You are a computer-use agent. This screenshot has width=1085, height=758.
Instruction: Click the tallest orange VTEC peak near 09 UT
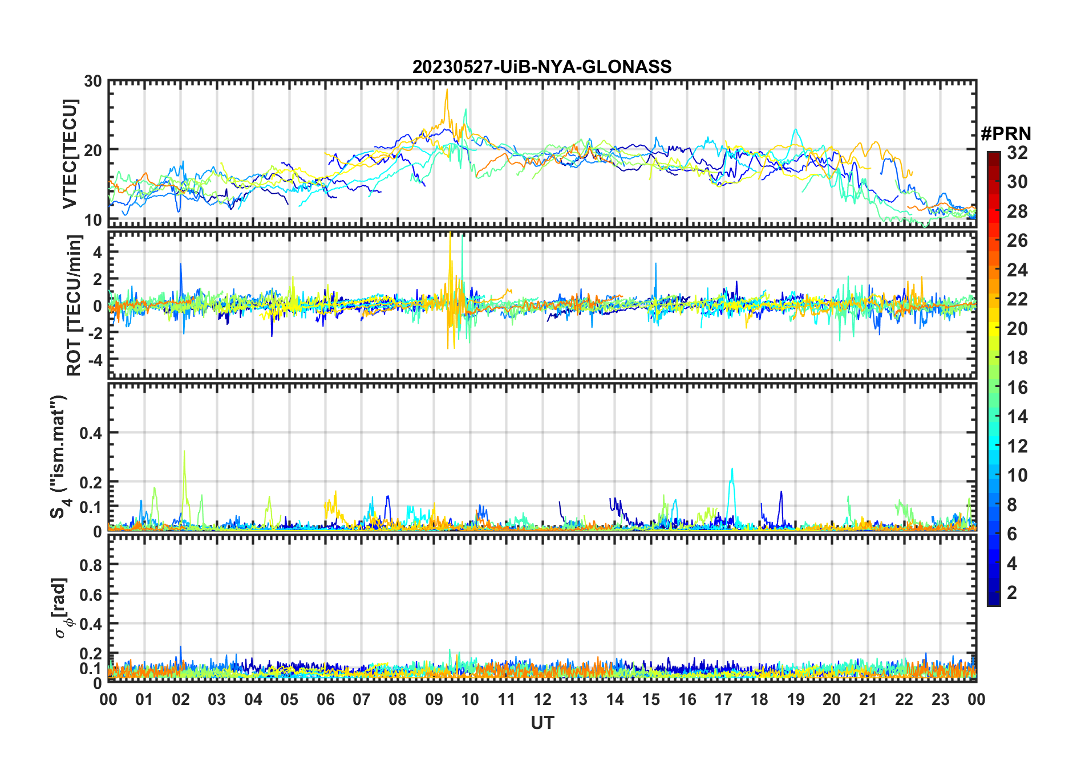point(447,91)
